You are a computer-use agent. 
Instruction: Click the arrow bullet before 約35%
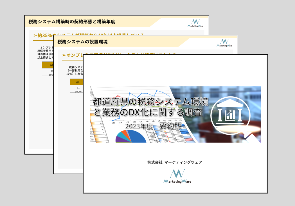[x=35, y=36]
